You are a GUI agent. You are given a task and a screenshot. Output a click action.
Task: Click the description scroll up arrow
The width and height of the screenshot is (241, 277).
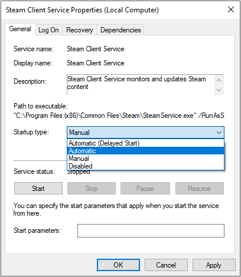tap(219, 80)
